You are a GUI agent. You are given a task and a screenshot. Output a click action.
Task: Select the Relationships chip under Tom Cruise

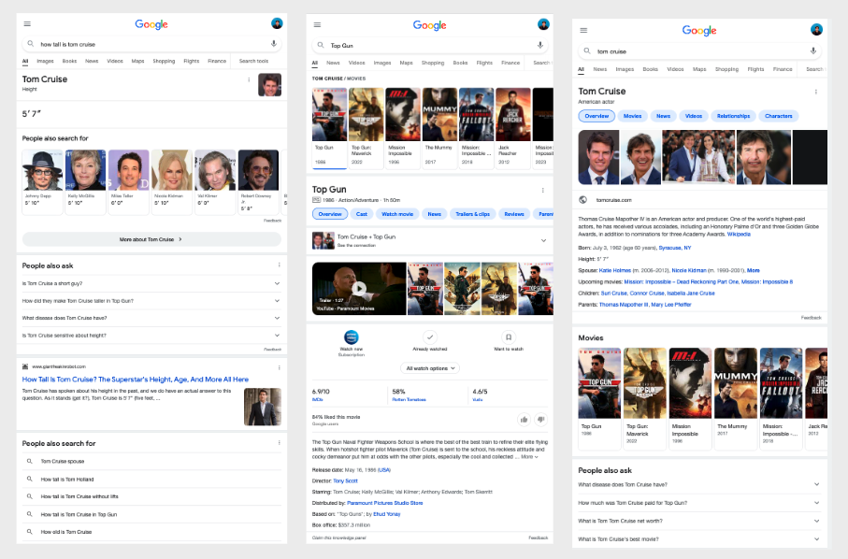click(x=733, y=116)
